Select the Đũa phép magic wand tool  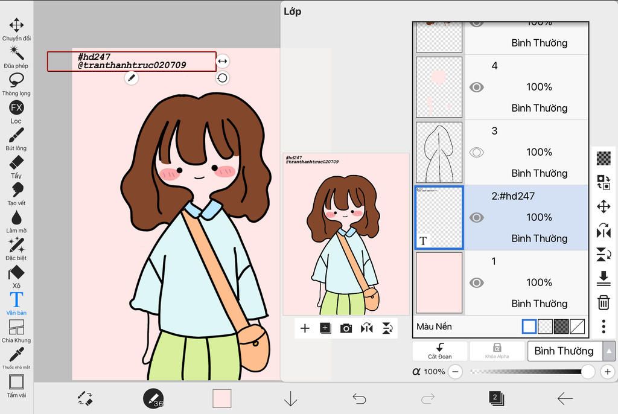click(x=16, y=57)
